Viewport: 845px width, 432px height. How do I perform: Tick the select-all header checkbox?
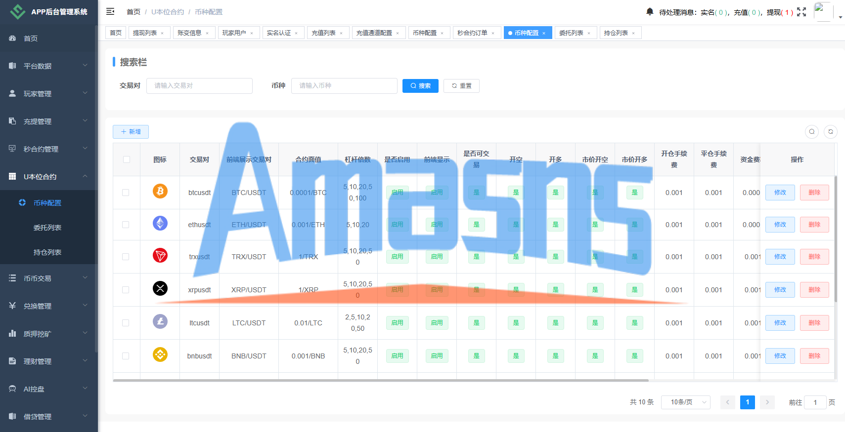[x=127, y=159]
